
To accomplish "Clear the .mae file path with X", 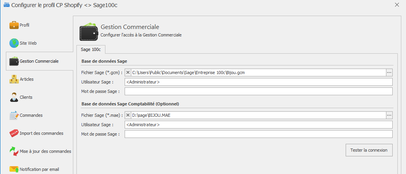I will click(128, 116).
